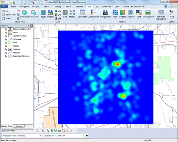Open Help with the question mark icon
The width and height of the screenshot is (178, 142).
[166, 7]
